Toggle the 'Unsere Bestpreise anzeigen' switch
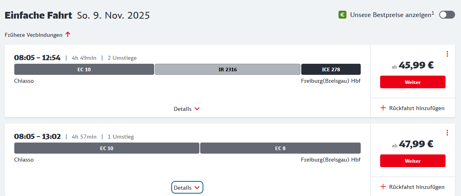 click(447, 15)
